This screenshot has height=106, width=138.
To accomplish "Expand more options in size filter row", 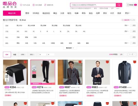I will coord(127,31).
